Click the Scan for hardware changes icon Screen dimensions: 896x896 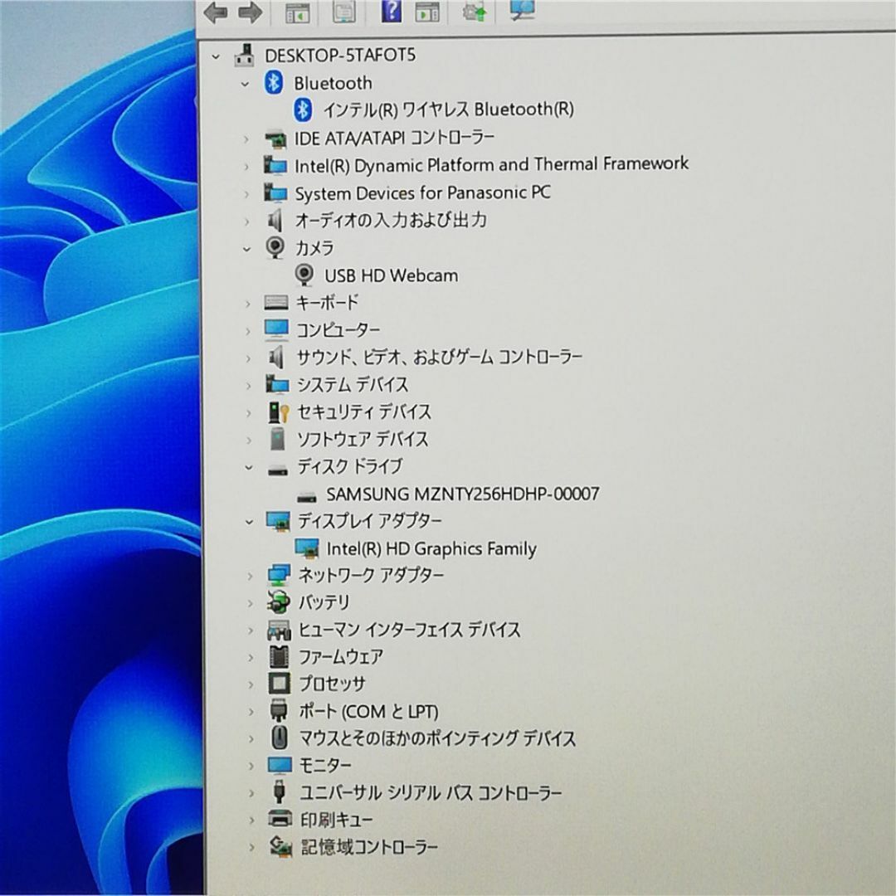tap(522, 10)
